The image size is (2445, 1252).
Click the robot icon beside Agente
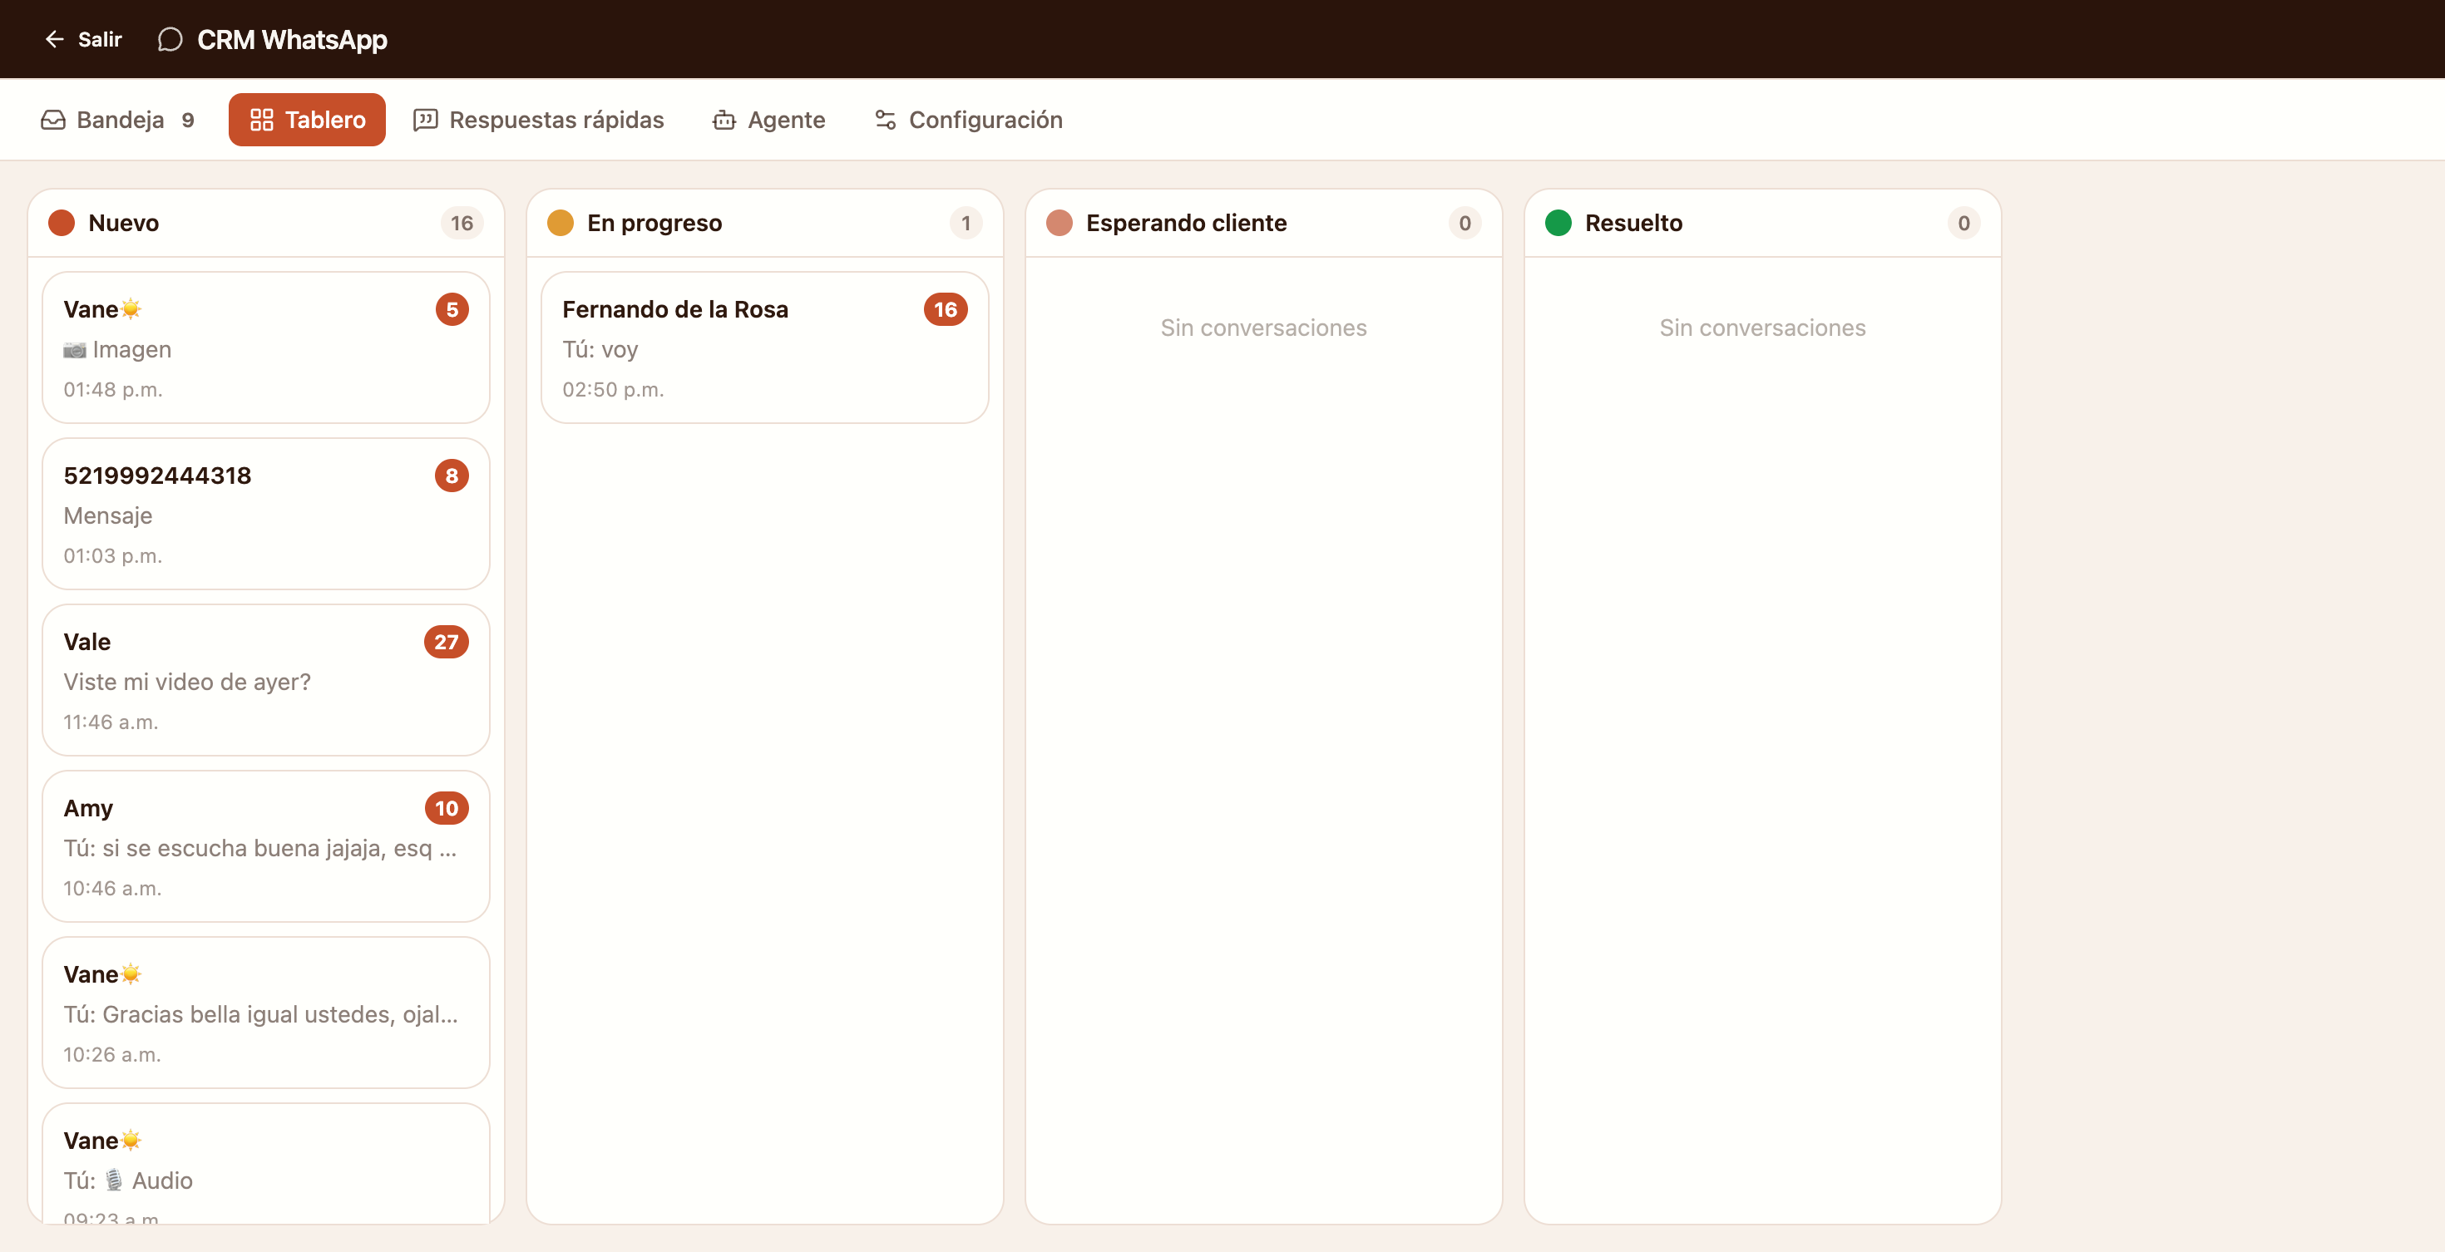click(724, 120)
